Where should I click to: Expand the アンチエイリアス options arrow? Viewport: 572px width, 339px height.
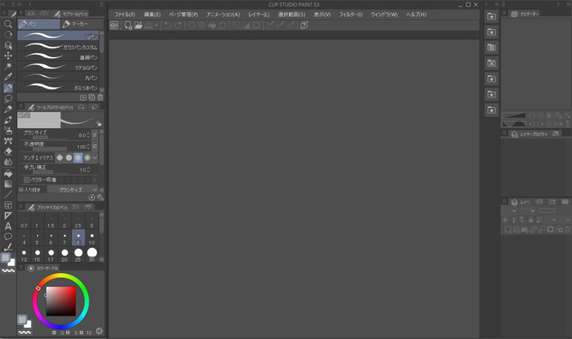[x=94, y=158]
